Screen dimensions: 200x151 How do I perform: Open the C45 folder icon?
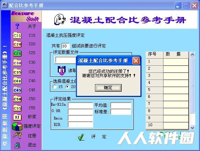coord(17,90)
